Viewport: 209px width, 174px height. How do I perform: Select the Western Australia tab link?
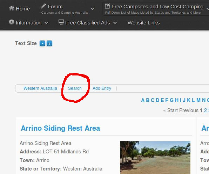[x=40, y=88]
